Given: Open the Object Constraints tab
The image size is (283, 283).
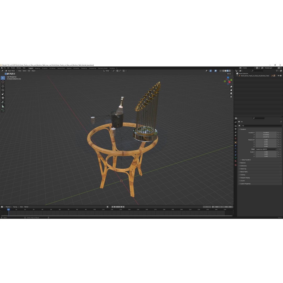Looking at the screenshot, I should click(x=236, y=155).
